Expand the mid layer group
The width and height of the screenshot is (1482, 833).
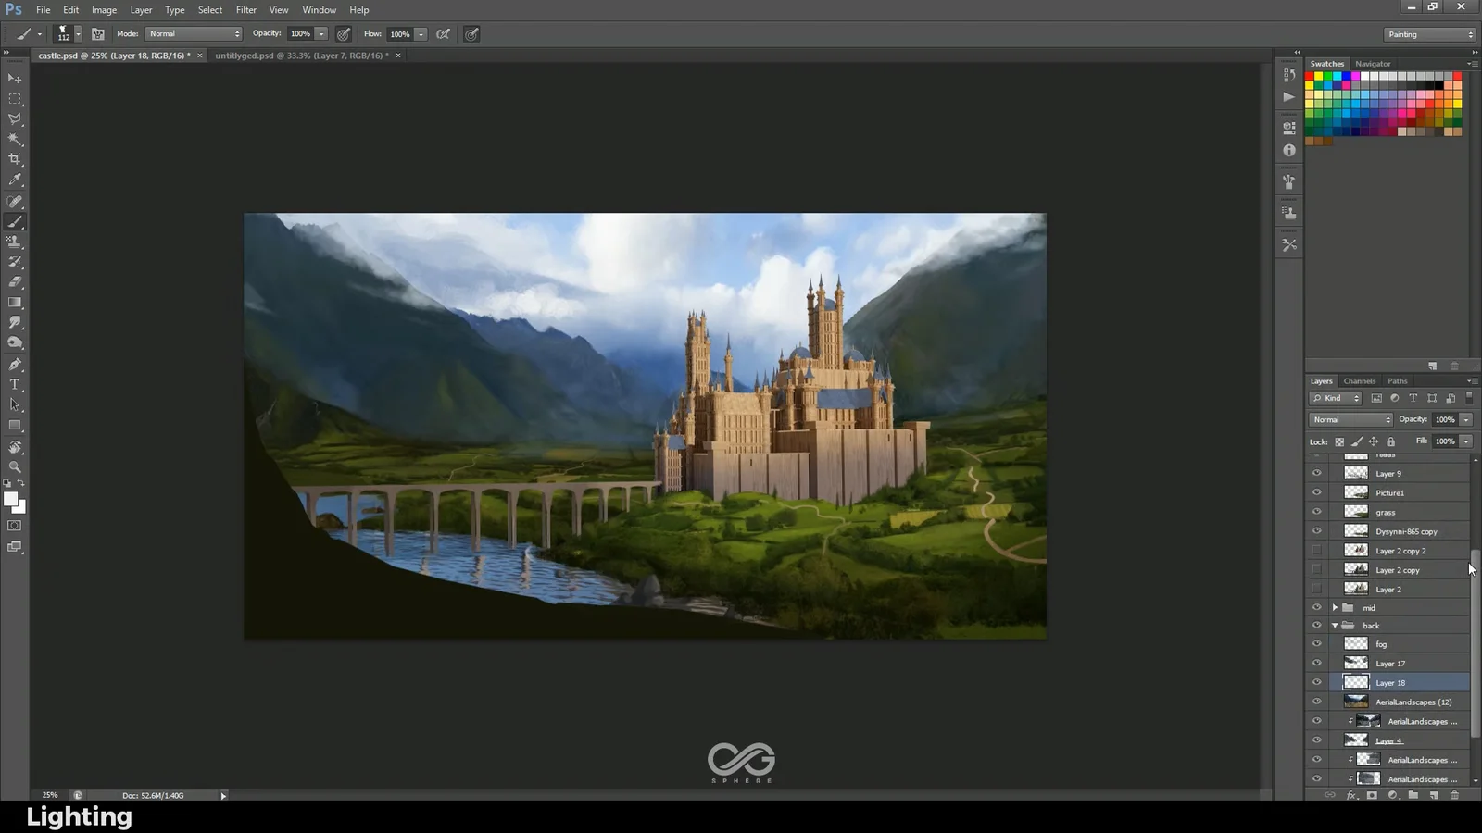pyautogui.click(x=1334, y=607)
